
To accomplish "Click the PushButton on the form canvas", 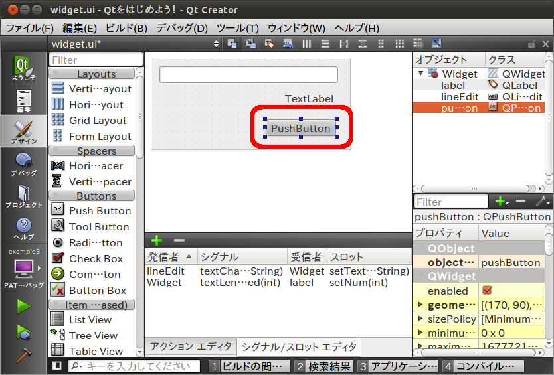I will pyautogui.click(x=300, y=128).
